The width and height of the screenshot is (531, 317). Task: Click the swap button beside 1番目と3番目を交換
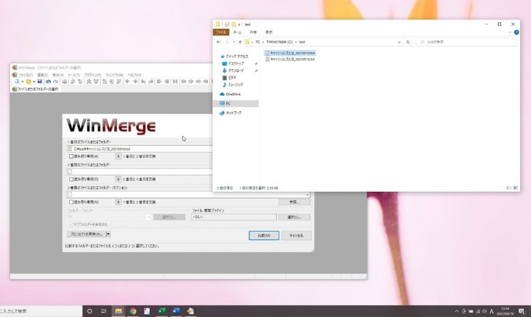pyautogui.click(x=118, y=202)
